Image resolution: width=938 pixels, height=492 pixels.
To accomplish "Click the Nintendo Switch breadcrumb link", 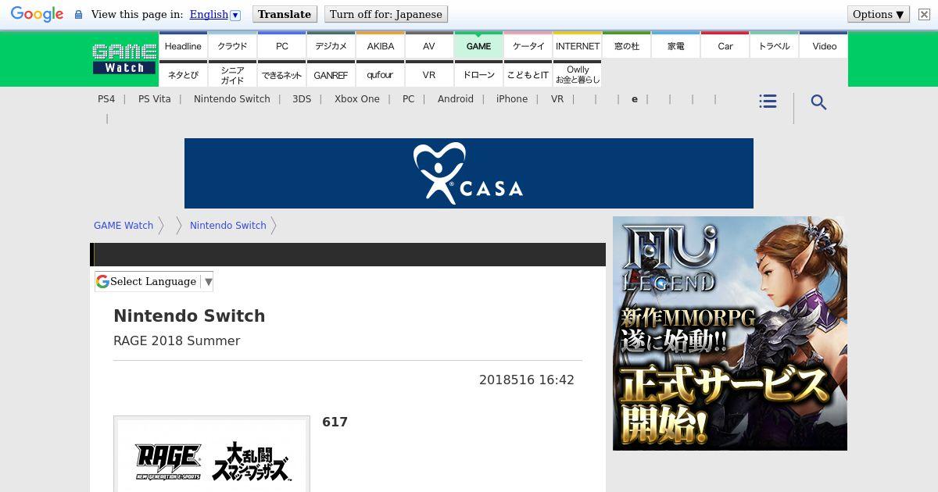I will click(x=228, y=226).
